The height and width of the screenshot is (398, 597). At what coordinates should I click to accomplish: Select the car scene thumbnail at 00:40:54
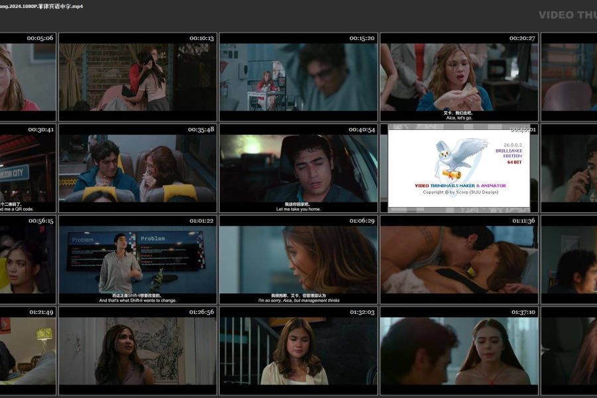(x=298, y=168)
